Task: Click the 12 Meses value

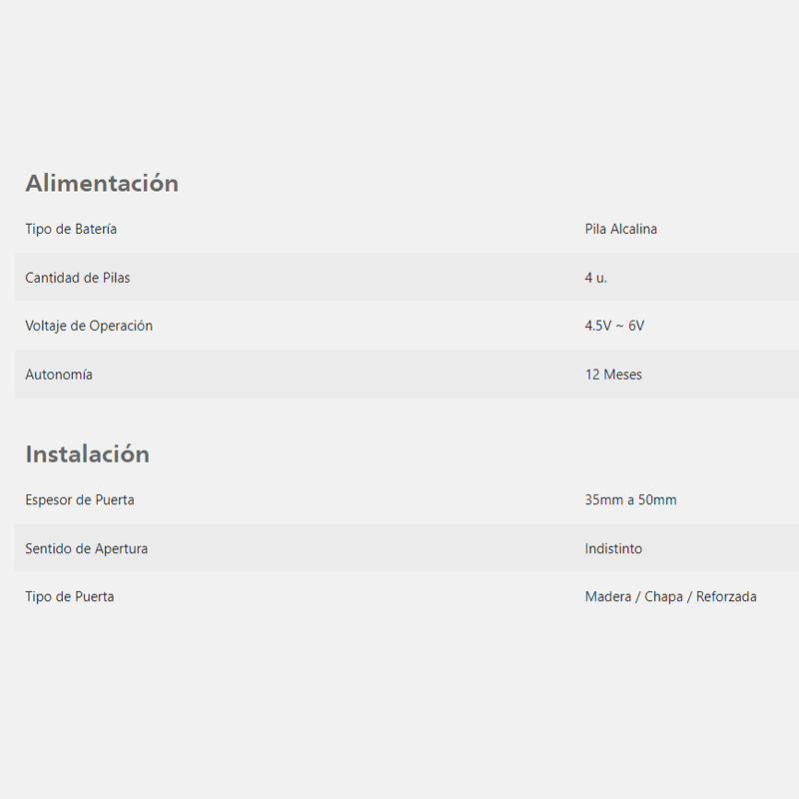Action: click(613, 375)
